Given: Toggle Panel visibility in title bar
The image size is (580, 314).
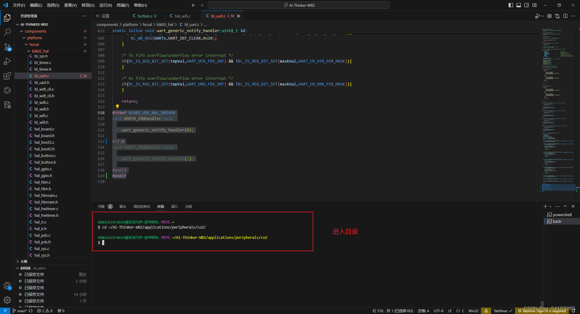Looking at the screenshot, I should tap(519, 5).
